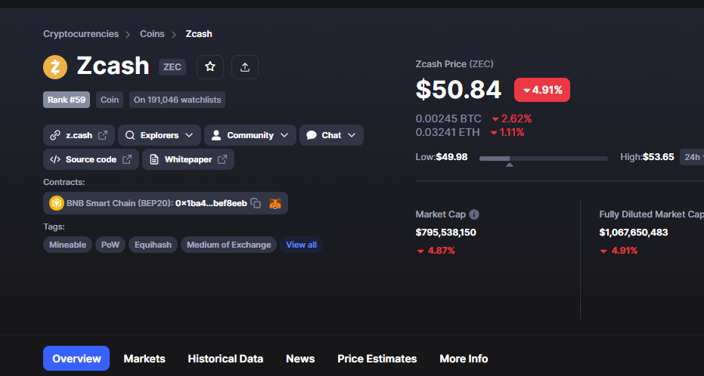Click the BNB Smart Chain logo icon
The image size is (704, 376).
[57, 203]
